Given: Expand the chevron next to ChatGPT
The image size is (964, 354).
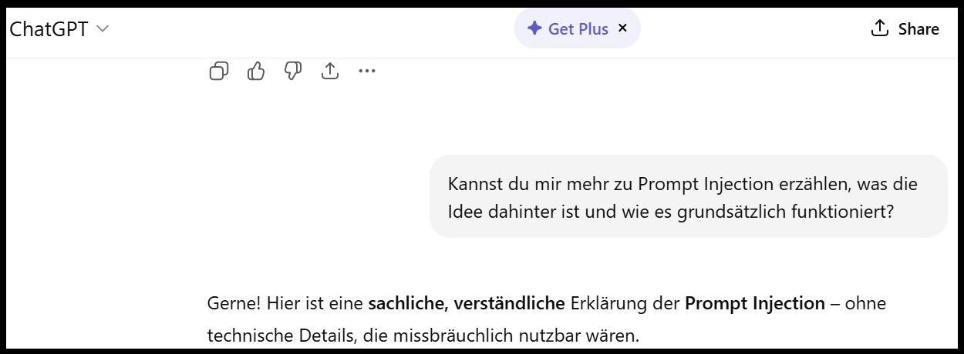Looking at the screenshot, I should (x=102, y=29).
